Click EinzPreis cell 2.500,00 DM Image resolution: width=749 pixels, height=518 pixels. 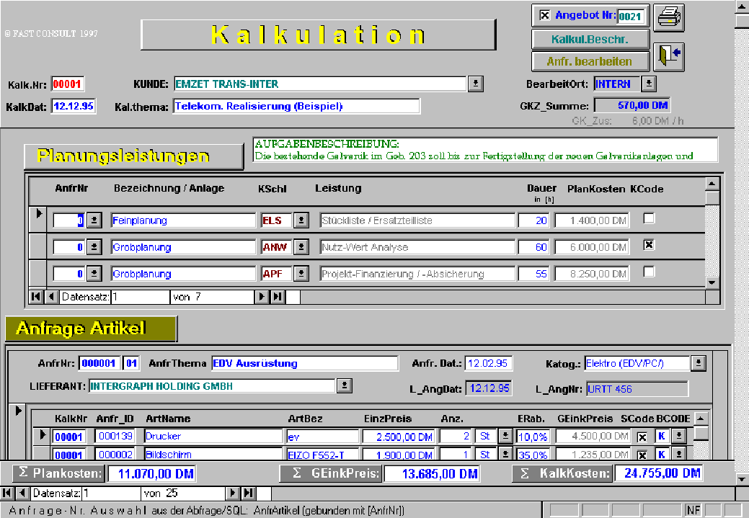[x=399, y=437]
